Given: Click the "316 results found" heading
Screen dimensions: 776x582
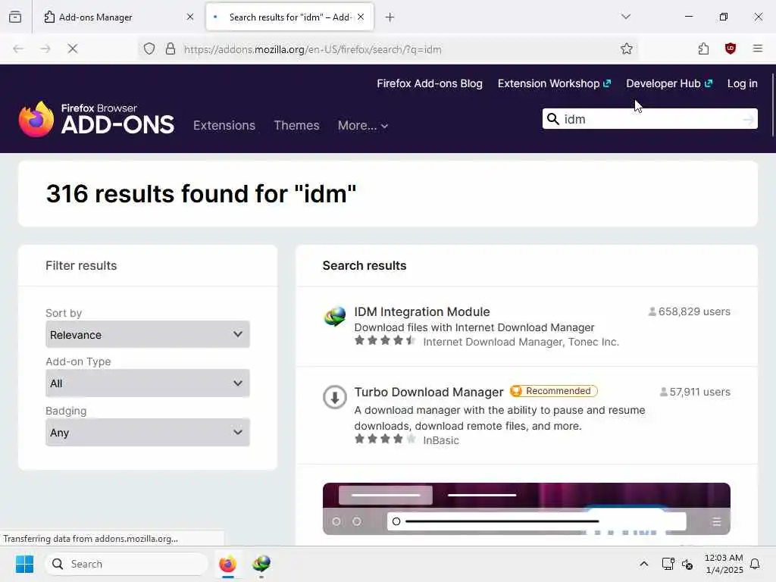Looking at the screenshot, I should click(x=201, y=193).
